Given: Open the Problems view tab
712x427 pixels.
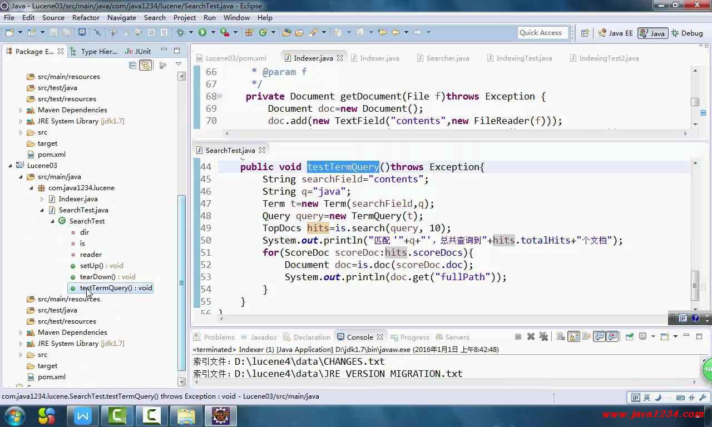Looking at the screenshot, I should [x=214, y=337].
